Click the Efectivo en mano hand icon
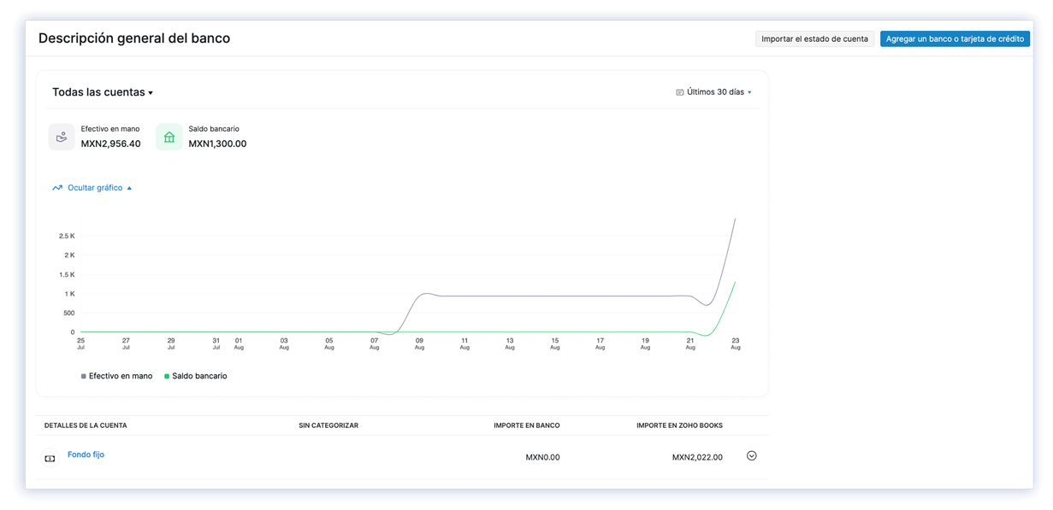The height and width of the screenshot is (510, 1053). [62, 137]
